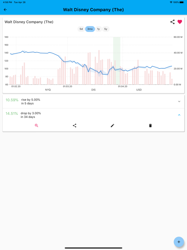Tap the in 34 days text

28,117
